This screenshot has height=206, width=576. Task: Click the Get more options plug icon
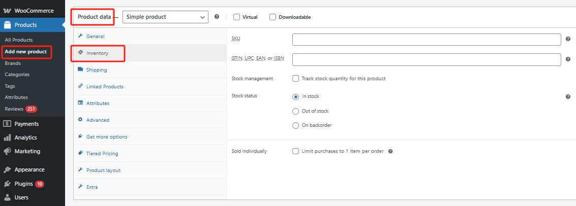[80, 136]
